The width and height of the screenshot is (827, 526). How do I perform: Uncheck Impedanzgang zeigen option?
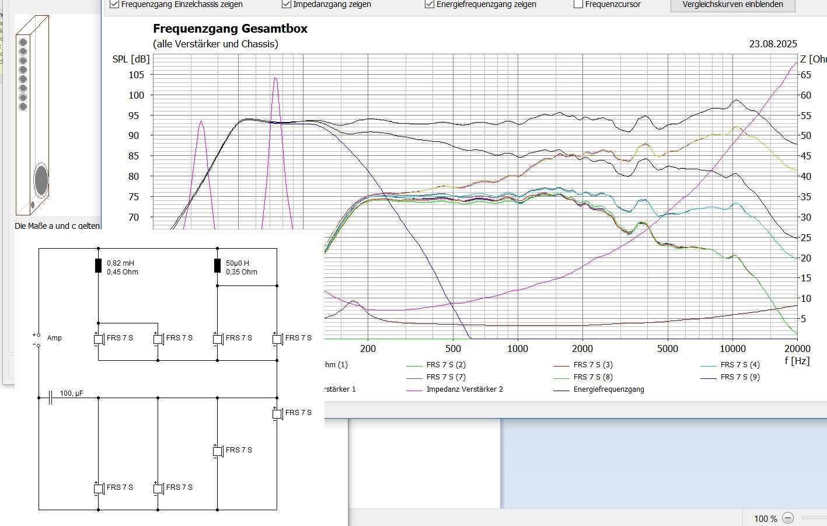pyautogui.click(x=287, y=4)
